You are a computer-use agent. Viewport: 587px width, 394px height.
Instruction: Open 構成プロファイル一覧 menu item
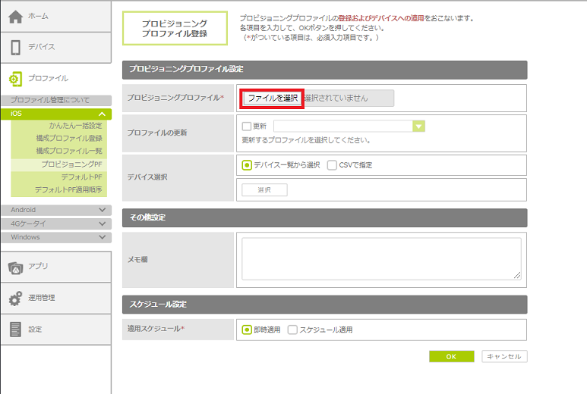[69, 151]
